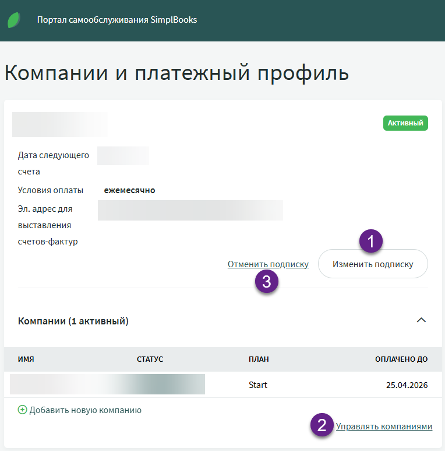This screenshot has height=451, width=445.
Task: Click the purple number 2 badge
Action: point(322,425)
